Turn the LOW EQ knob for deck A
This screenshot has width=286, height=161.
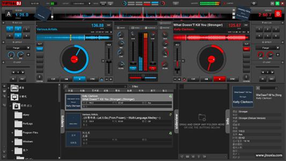[x=121, y=53]
